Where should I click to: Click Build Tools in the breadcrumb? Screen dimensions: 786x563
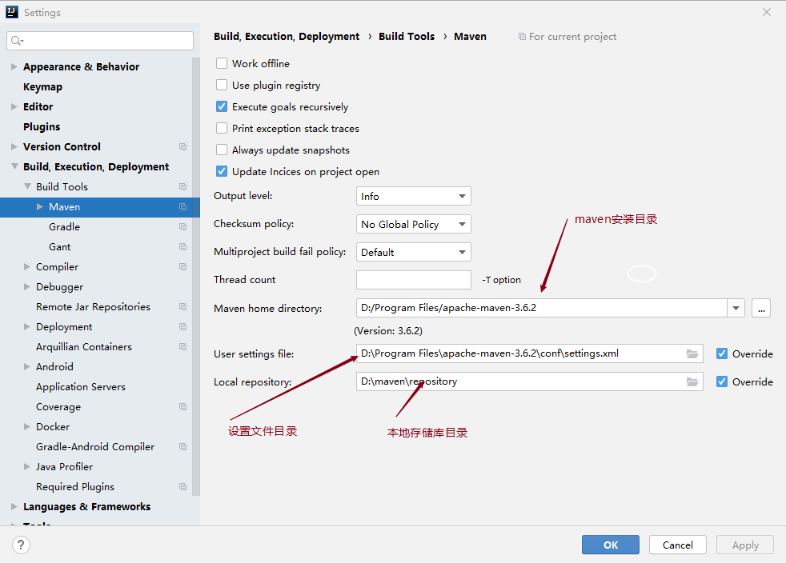click(407, 37)
